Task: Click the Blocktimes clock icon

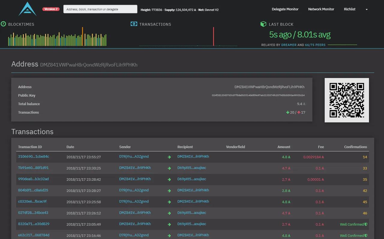Action: tap(3, 24)
